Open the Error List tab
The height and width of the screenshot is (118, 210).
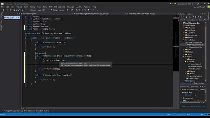click(x=39, y=111)
